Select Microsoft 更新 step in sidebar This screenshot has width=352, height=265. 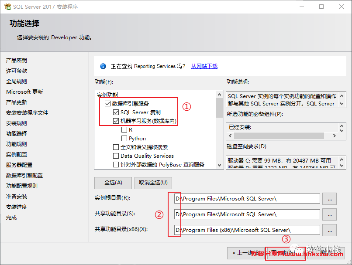point(24,92)
